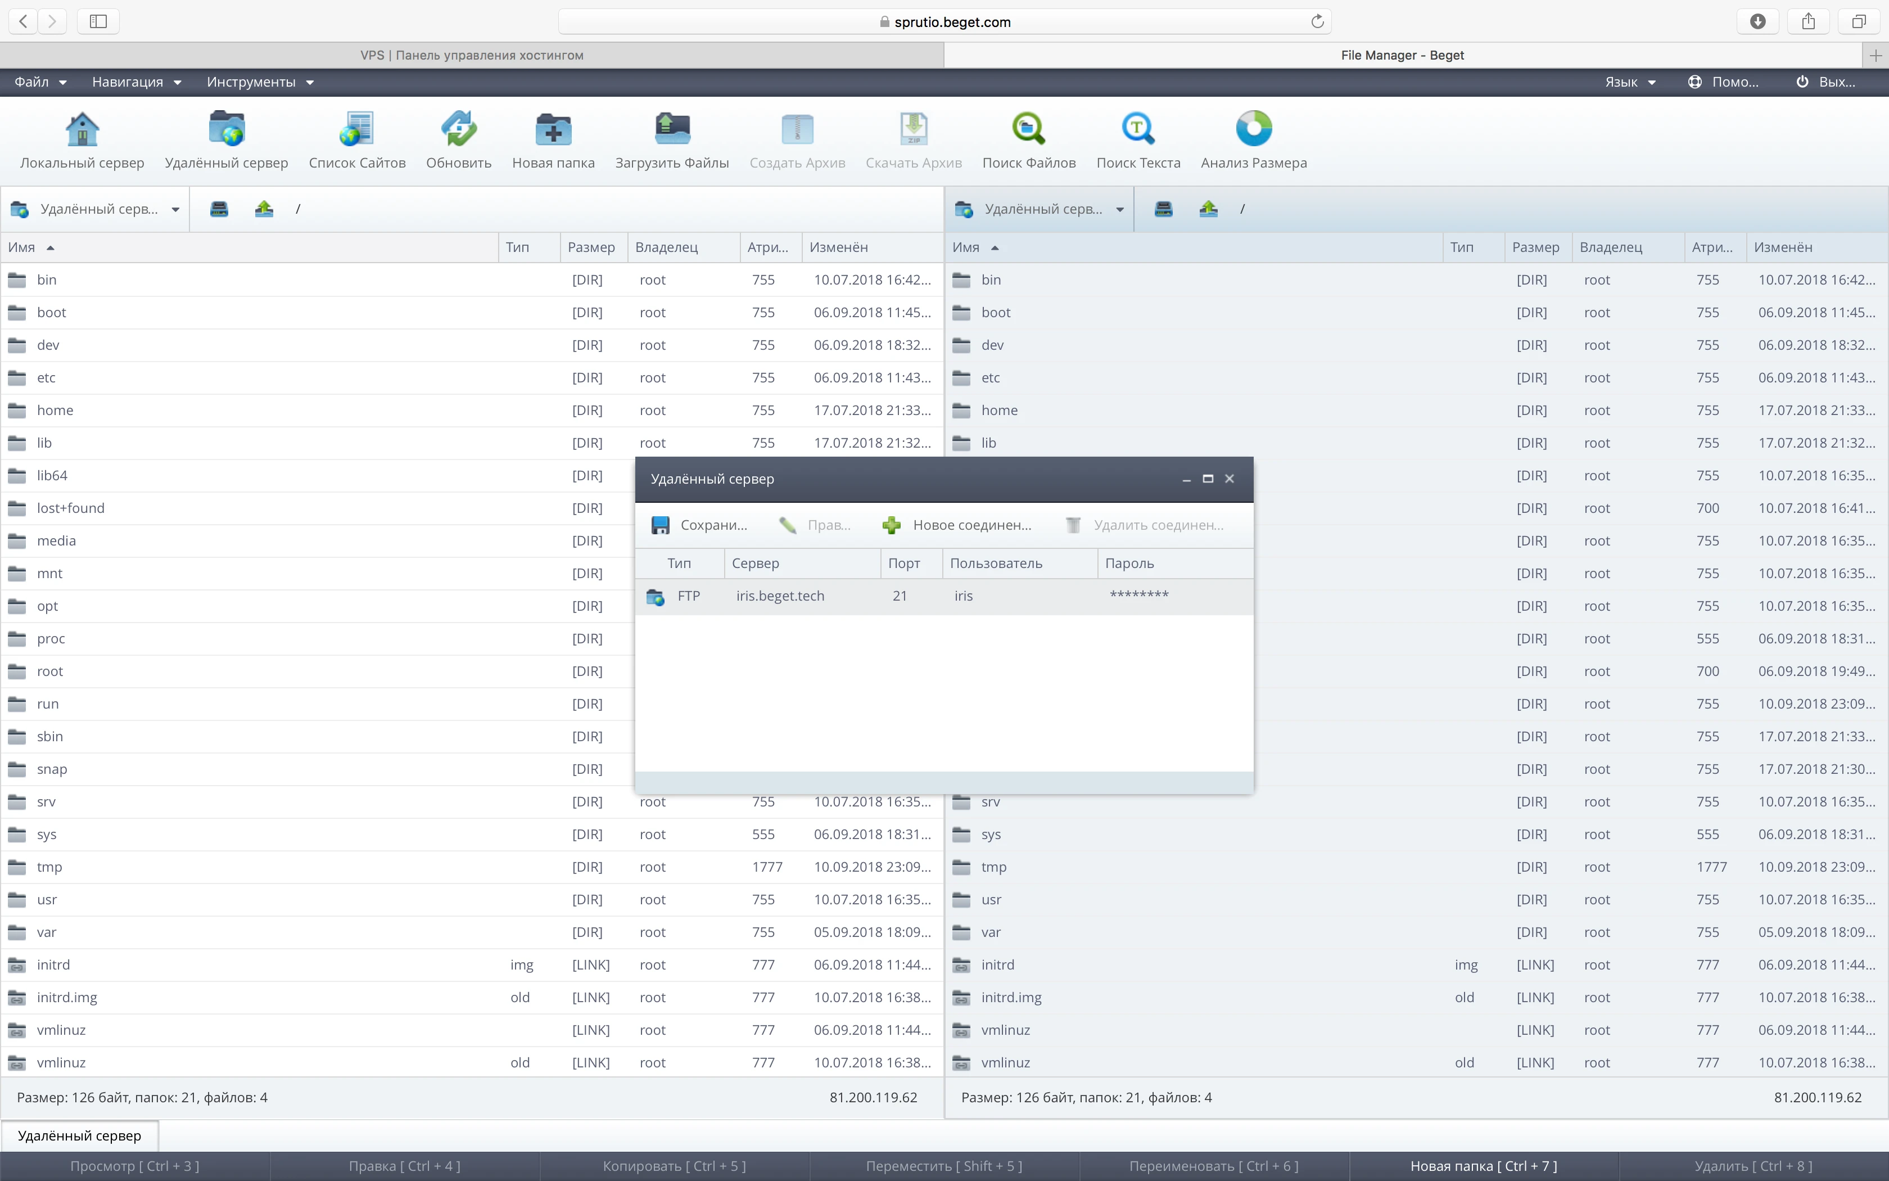The image size is (1889, 1181).
Task: Open Поиск Файлов search tool
Action: [x=1028, y=130]
